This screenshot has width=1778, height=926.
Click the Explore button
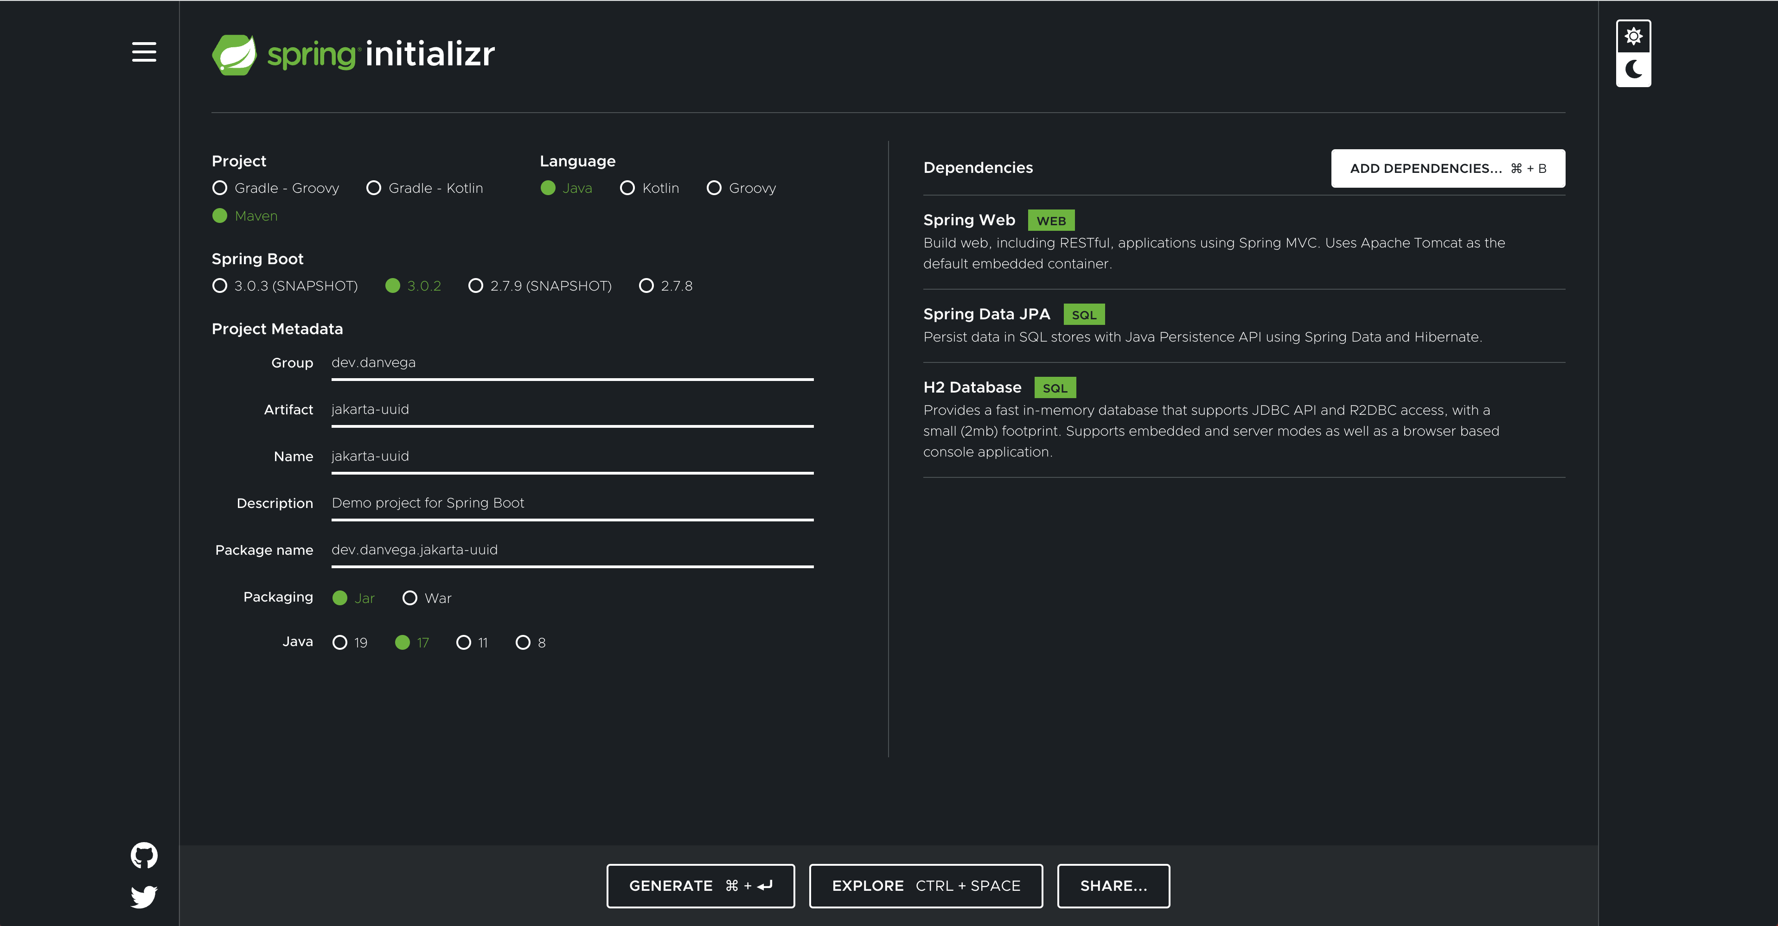(x=926, y=885)
